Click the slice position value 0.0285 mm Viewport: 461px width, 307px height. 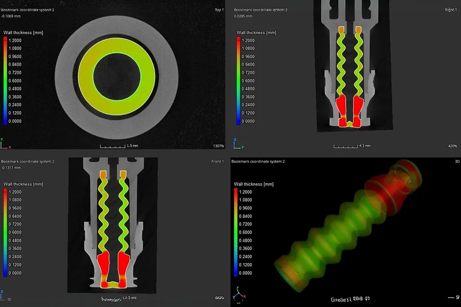[x=243, y=16]
